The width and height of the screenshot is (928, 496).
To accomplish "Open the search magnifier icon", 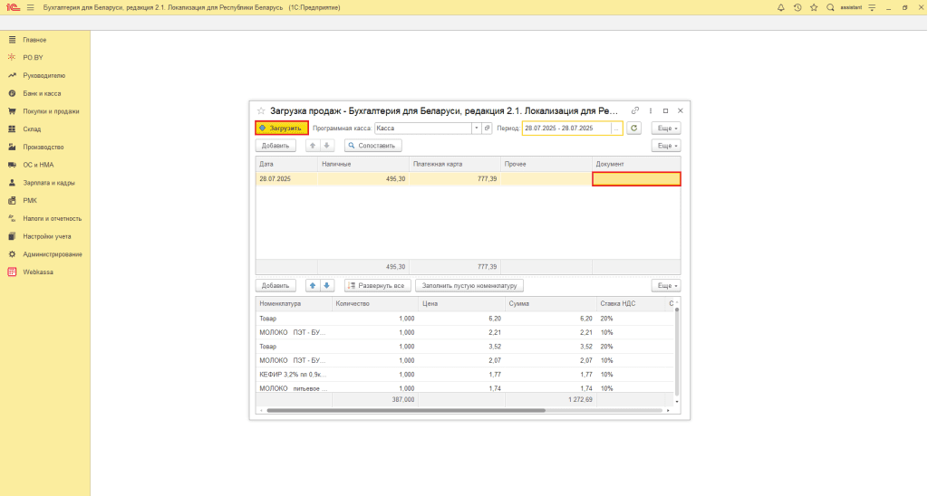I will tap(830, 7).
